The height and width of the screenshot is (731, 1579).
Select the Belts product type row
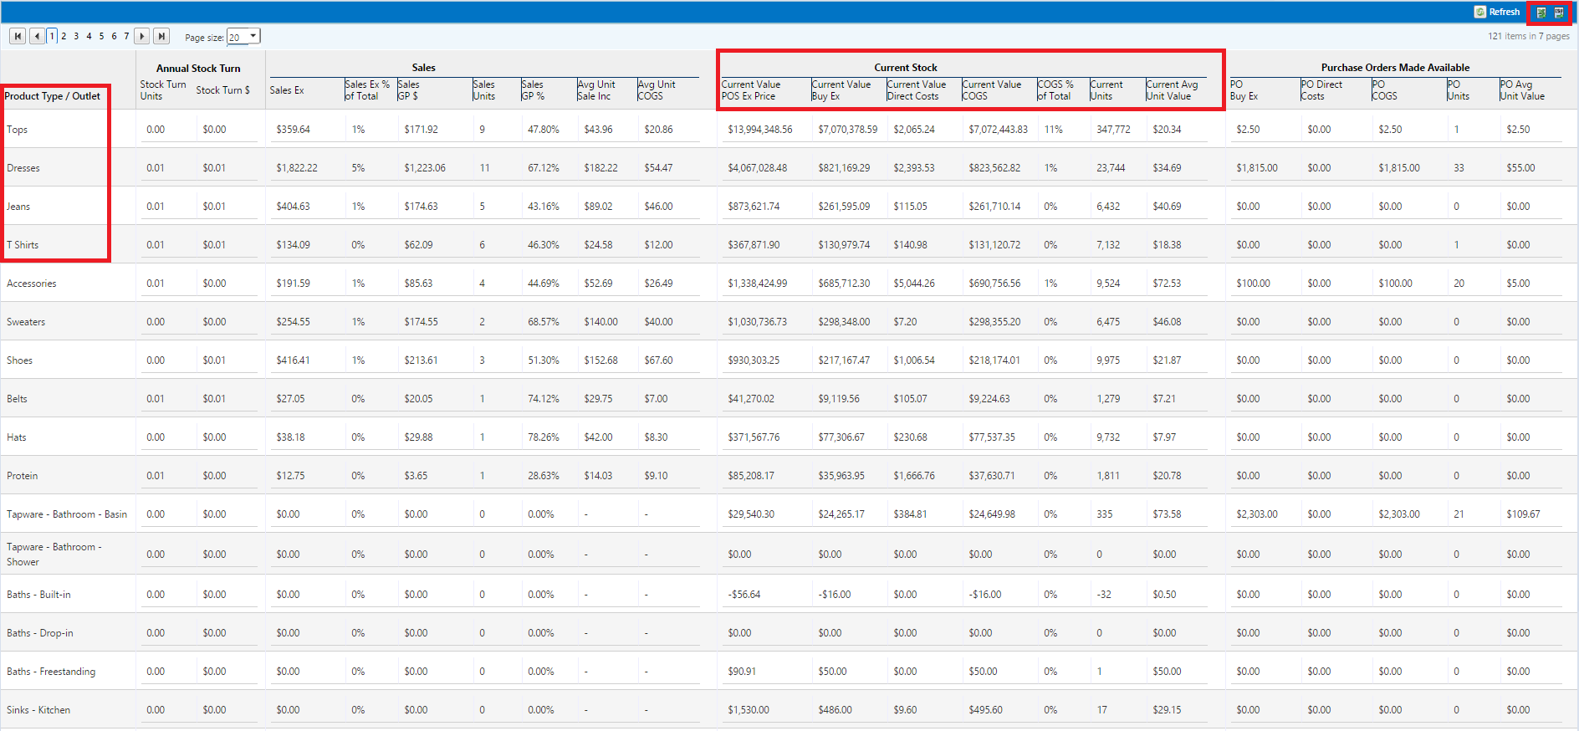pyautogui.click(x=789, y=398)
